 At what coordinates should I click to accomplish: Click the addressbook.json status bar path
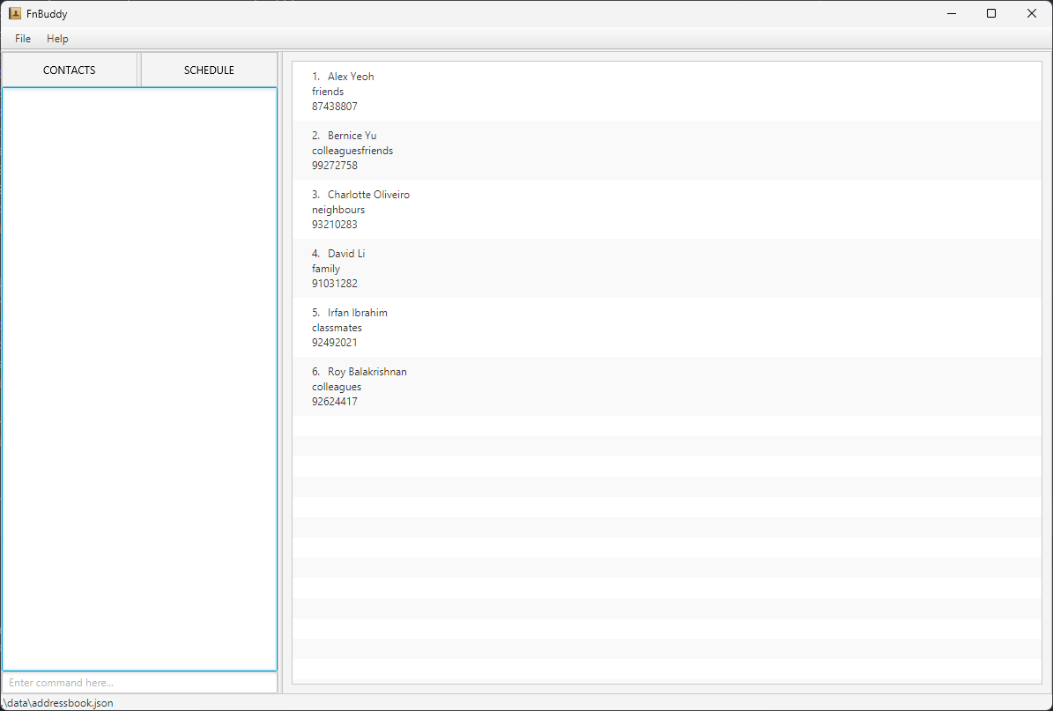click(58, 703)
